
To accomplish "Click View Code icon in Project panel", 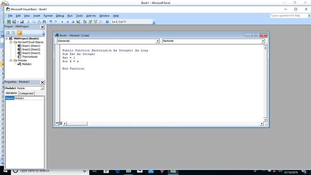I will (8, 33).
